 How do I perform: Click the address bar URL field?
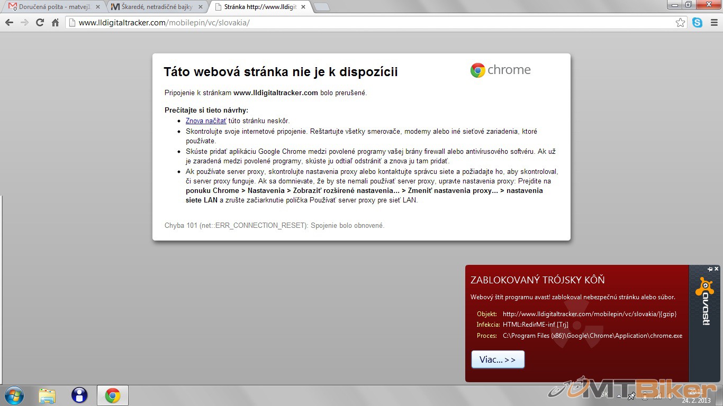370,23
